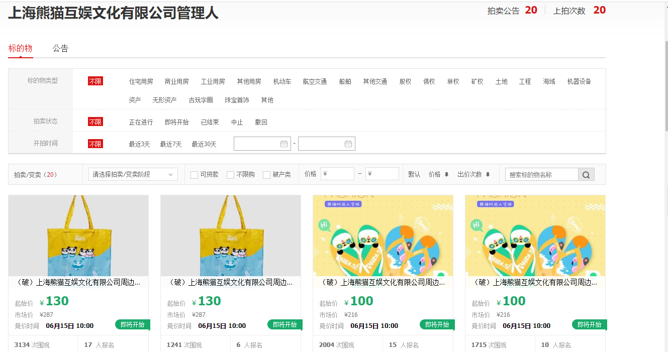The width and height of the screenshot is (668, 352).
Task: Filter by 机器设备 type
Action: click(580, 81)
